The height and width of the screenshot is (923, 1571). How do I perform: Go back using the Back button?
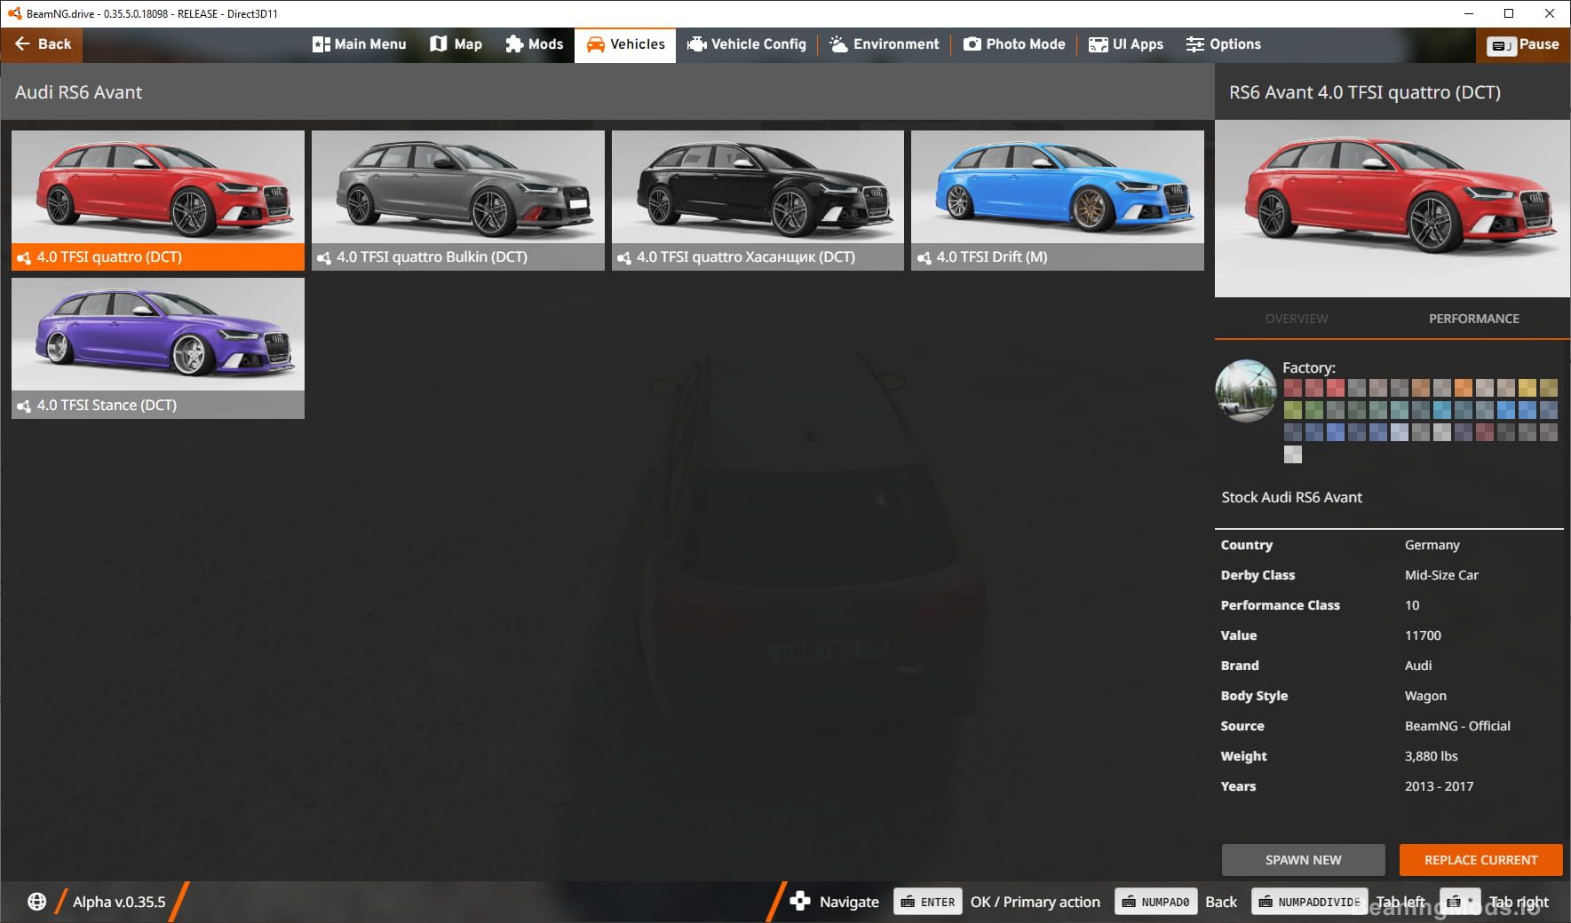pos(42,44)
